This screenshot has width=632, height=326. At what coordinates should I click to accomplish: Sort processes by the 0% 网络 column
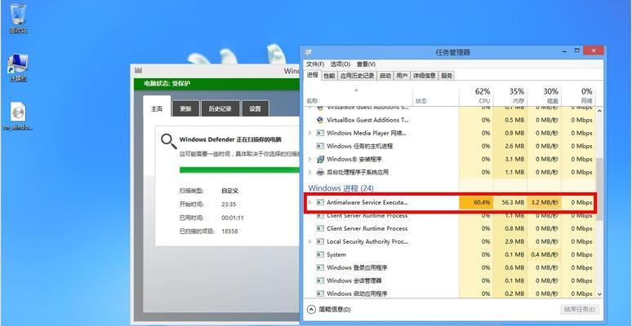pyautogui.click(x=578, y=95)
